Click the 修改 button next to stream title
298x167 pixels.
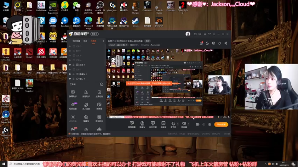click(148, 41)
